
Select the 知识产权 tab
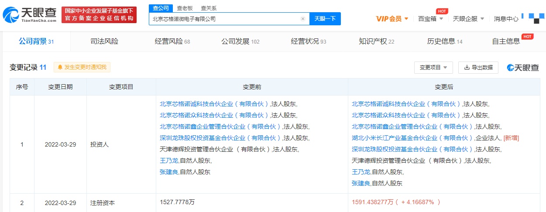(377, 41)
